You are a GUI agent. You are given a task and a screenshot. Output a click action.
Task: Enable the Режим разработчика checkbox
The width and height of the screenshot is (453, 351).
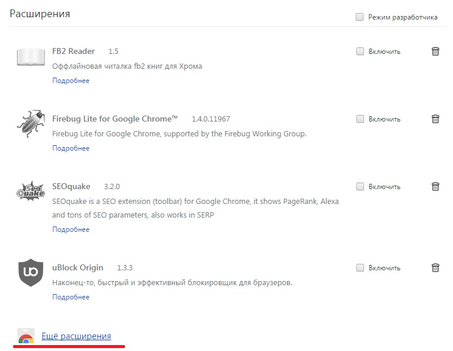(x=359, y=17)
